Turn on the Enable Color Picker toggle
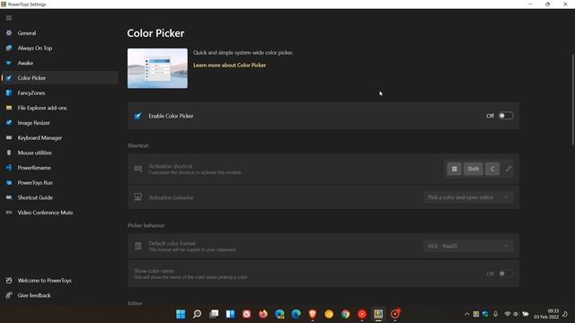 tap(506, 116)
